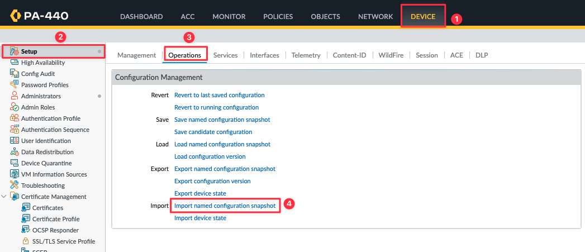Click the Password Profiles key icon
The image size is (585, 252).
(14, 85)
